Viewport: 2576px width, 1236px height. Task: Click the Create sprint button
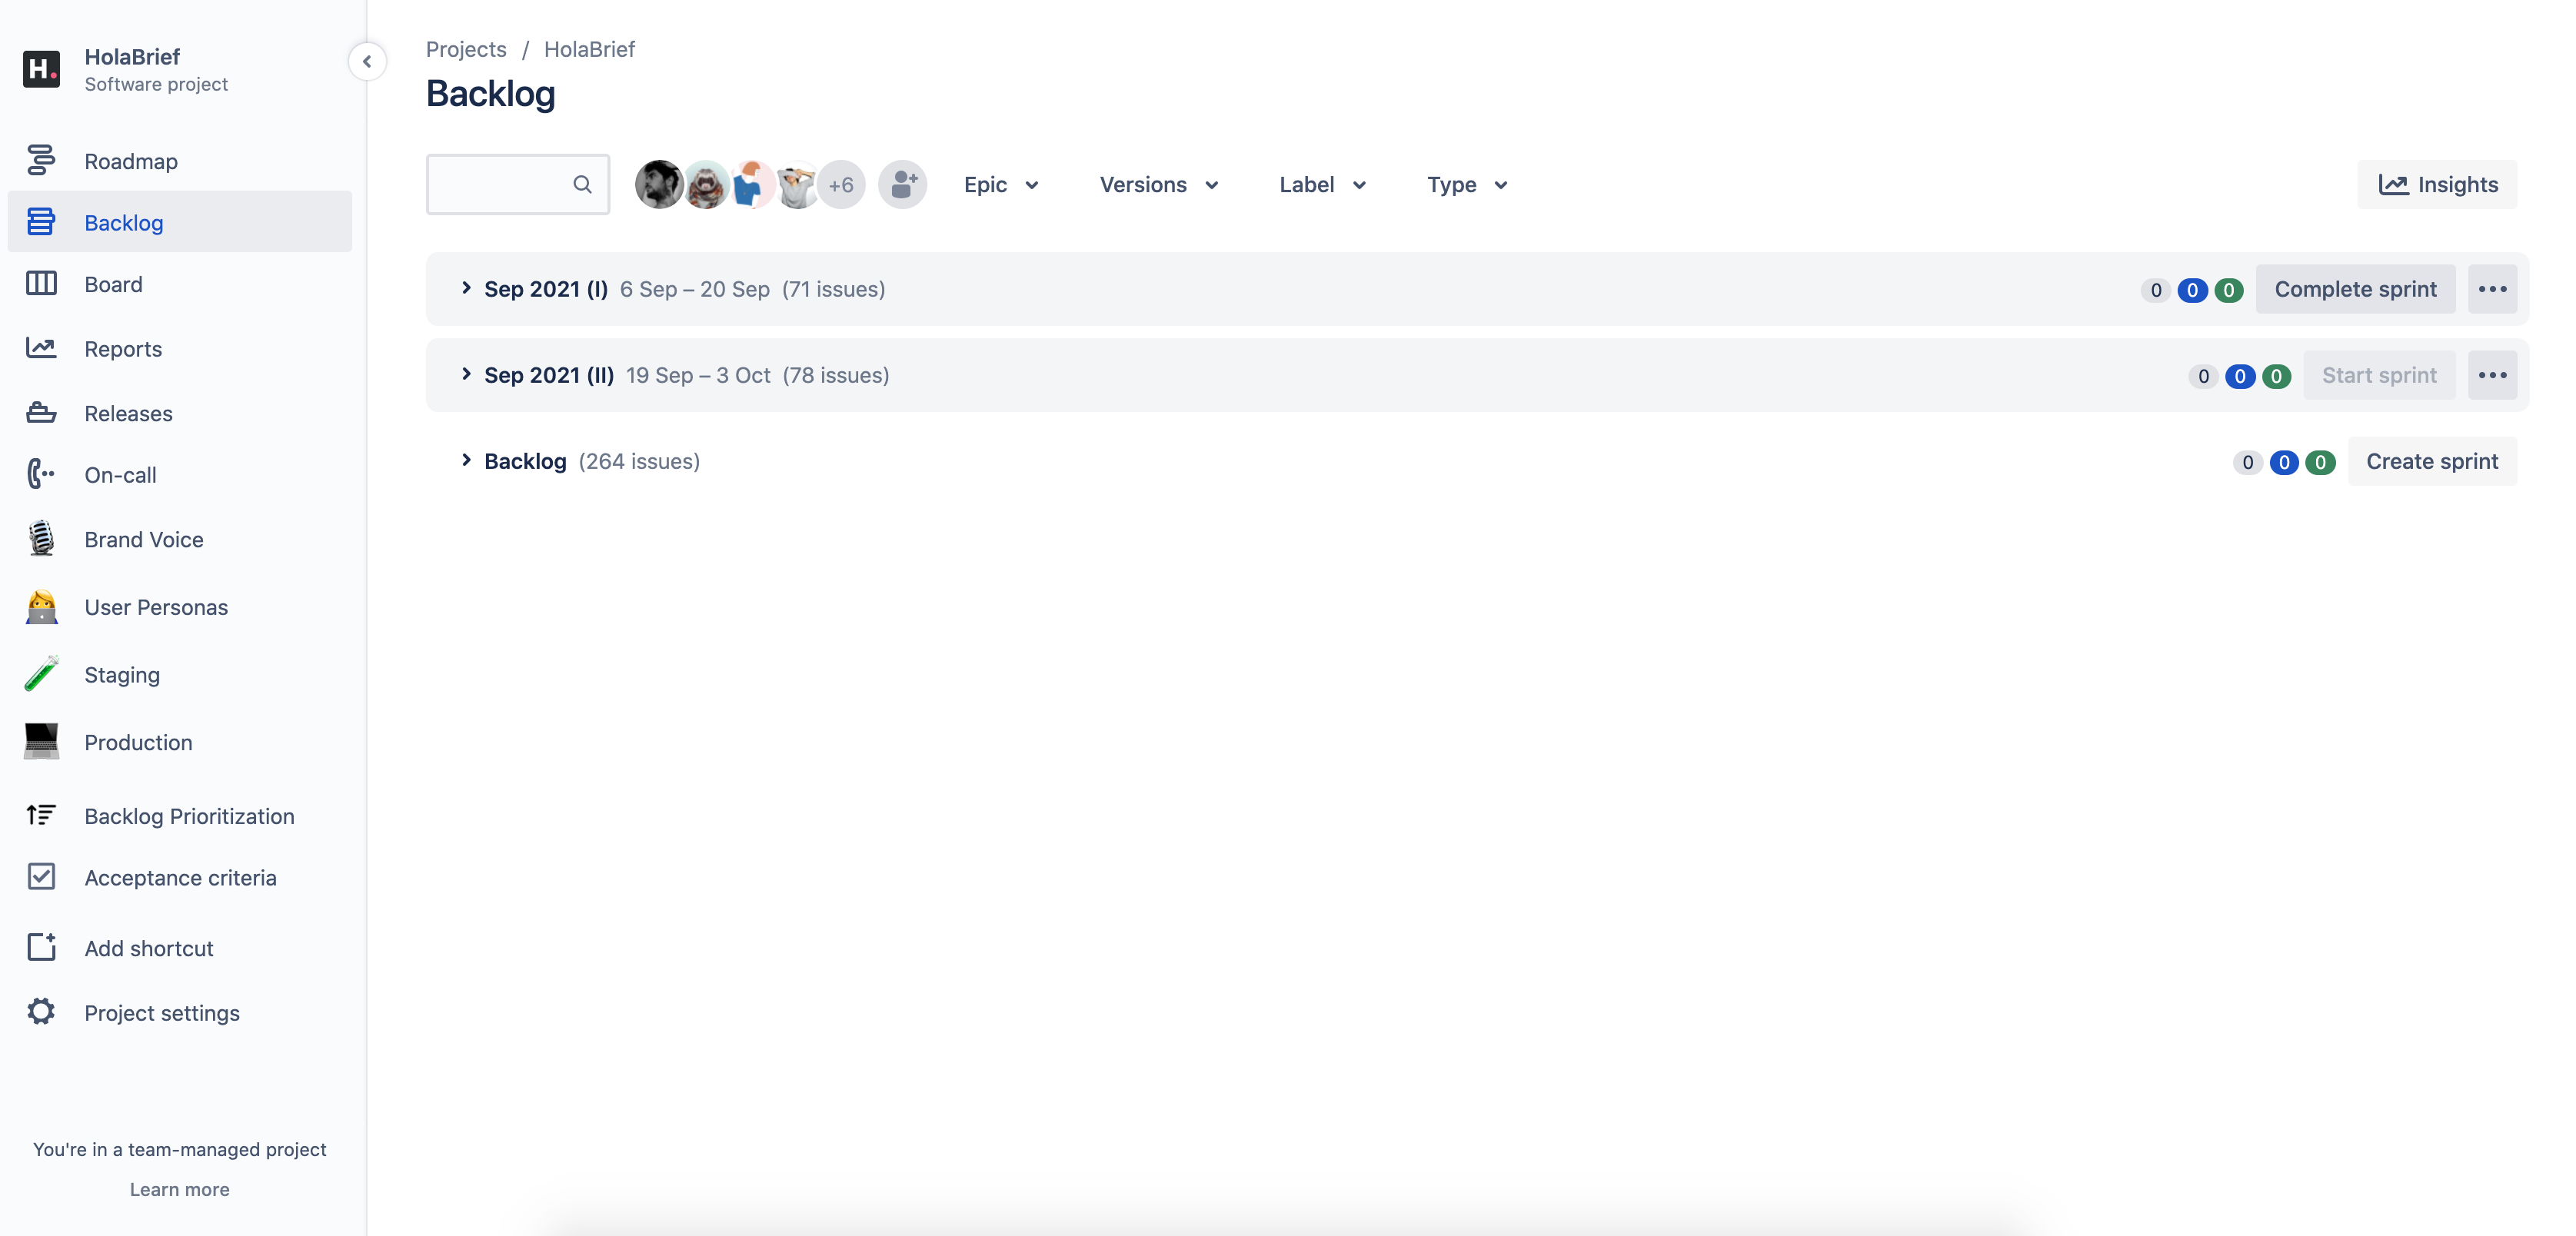[x=2432, y=461]
